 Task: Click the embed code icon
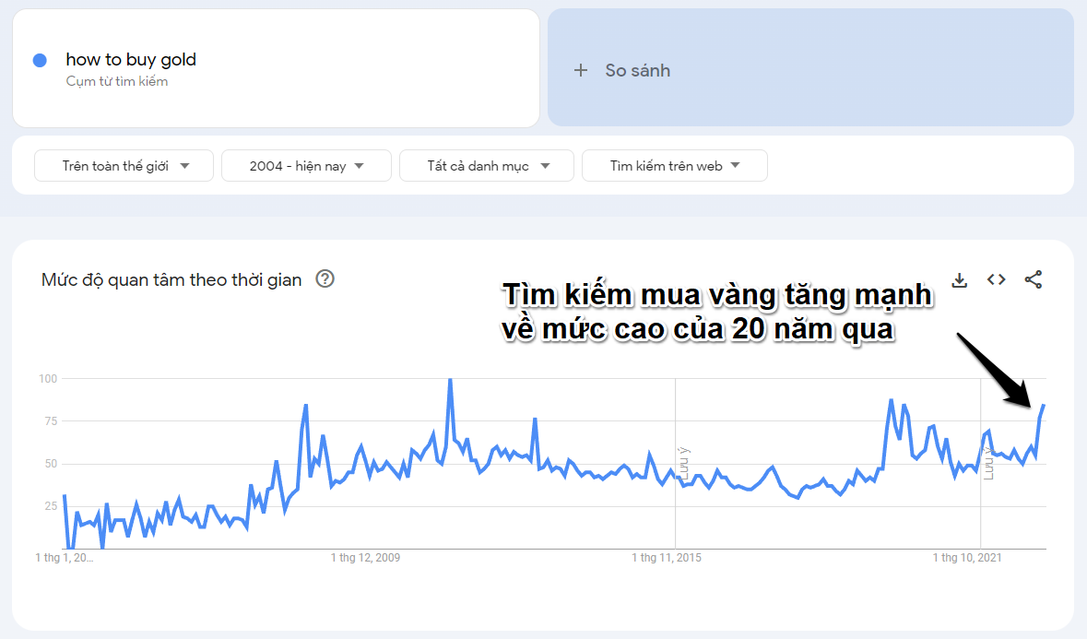[x=996, y=280]
